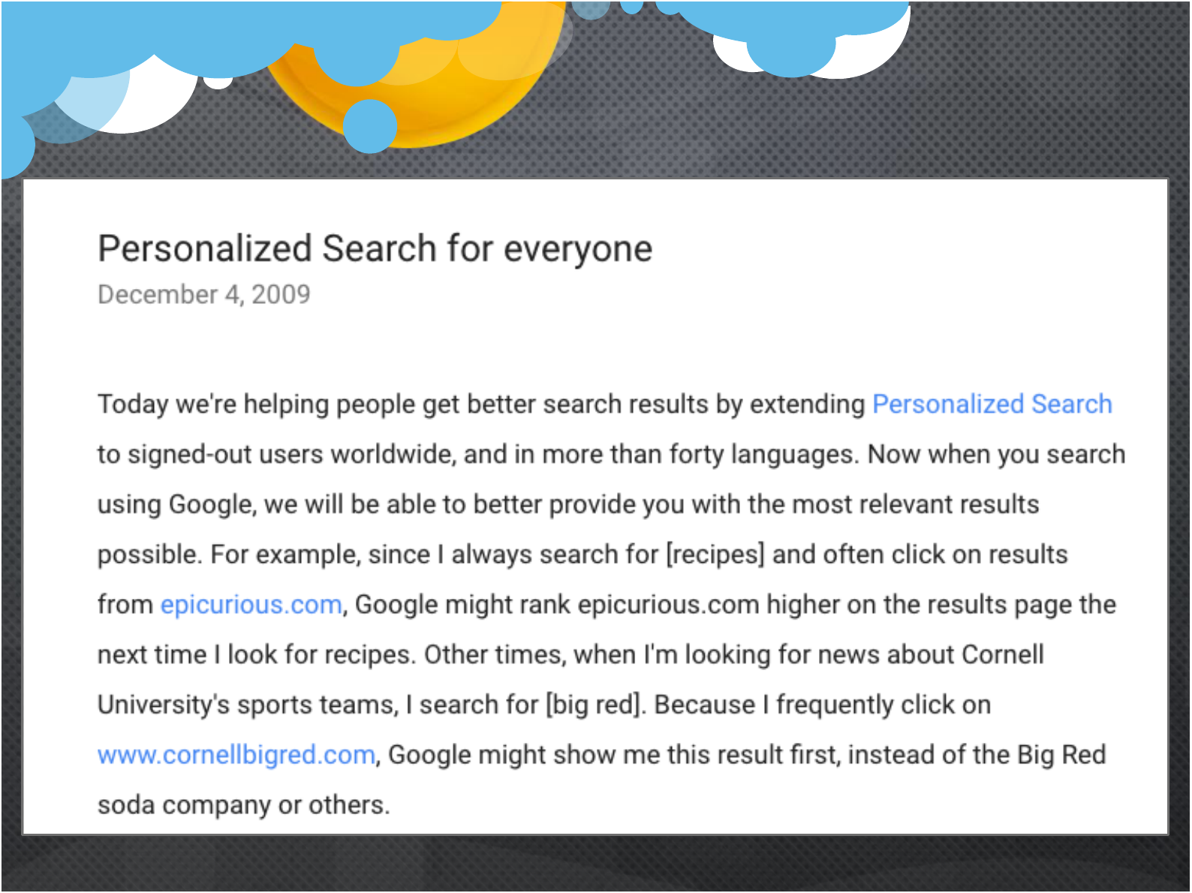
Task: Click the 'Personalized Search for everyone' heading
Action: [375, 249]
